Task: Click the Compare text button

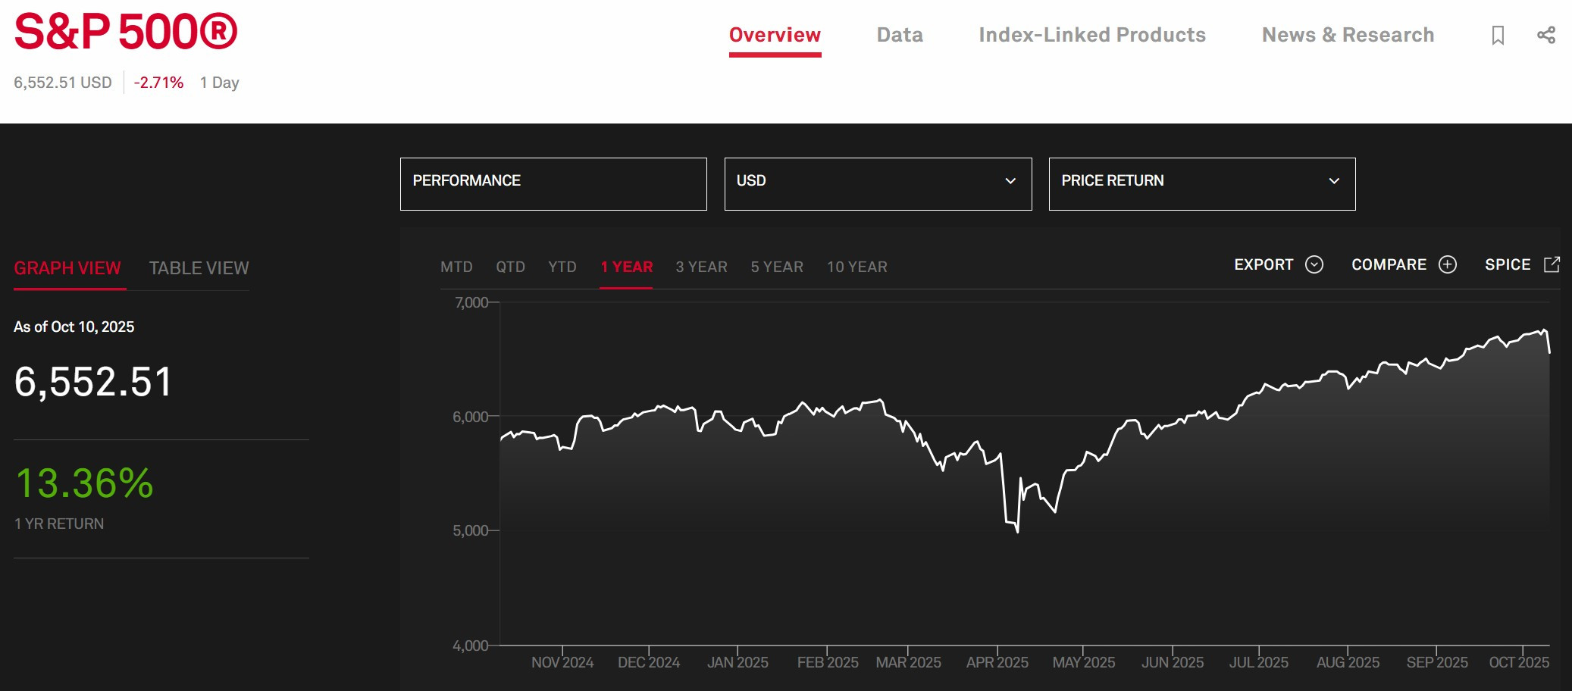Action: tap(1389, 264)
